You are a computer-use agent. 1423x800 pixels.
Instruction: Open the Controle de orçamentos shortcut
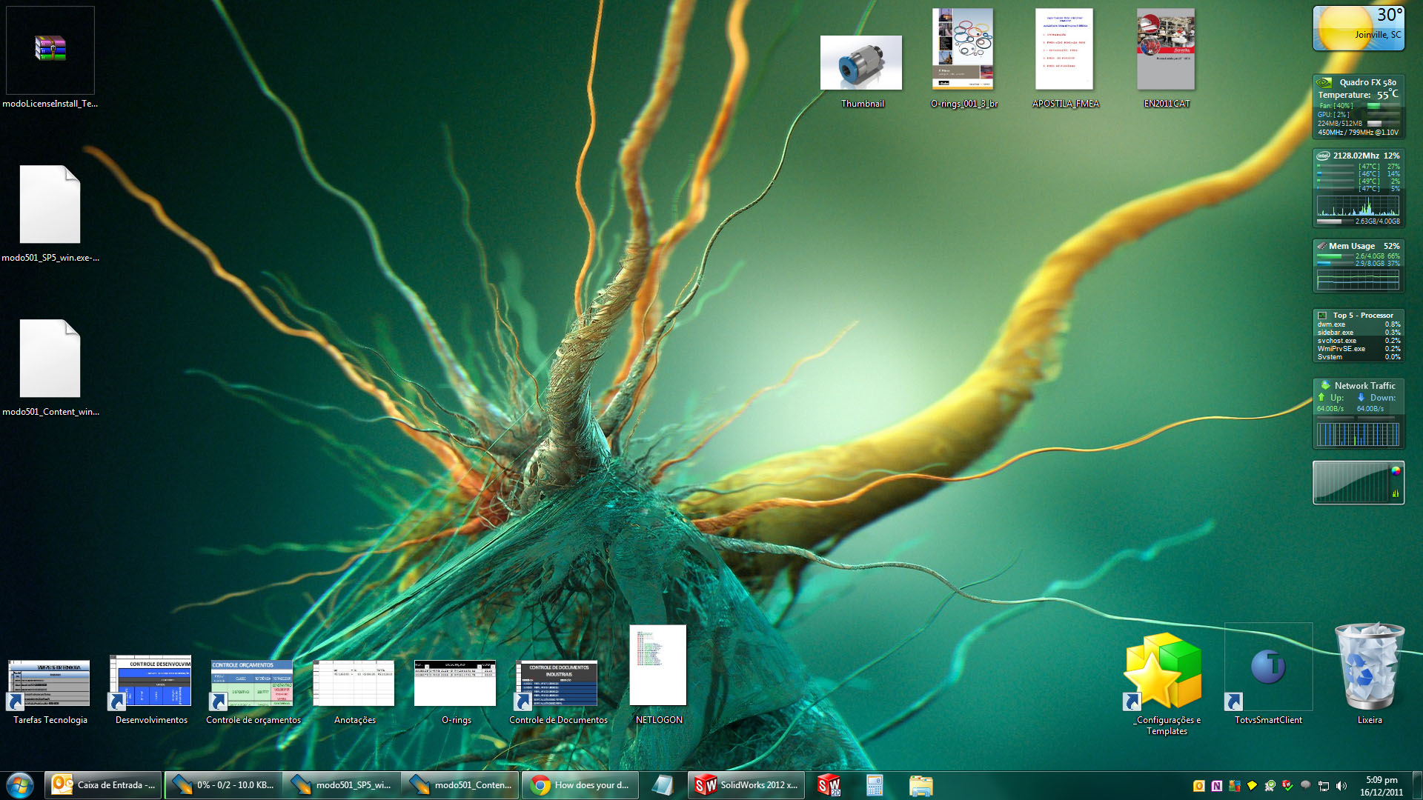[x=252, y=684]
